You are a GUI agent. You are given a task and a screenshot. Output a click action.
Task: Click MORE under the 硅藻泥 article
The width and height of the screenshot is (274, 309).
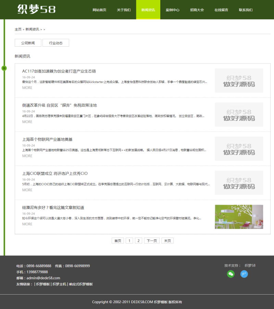(27, 224)
